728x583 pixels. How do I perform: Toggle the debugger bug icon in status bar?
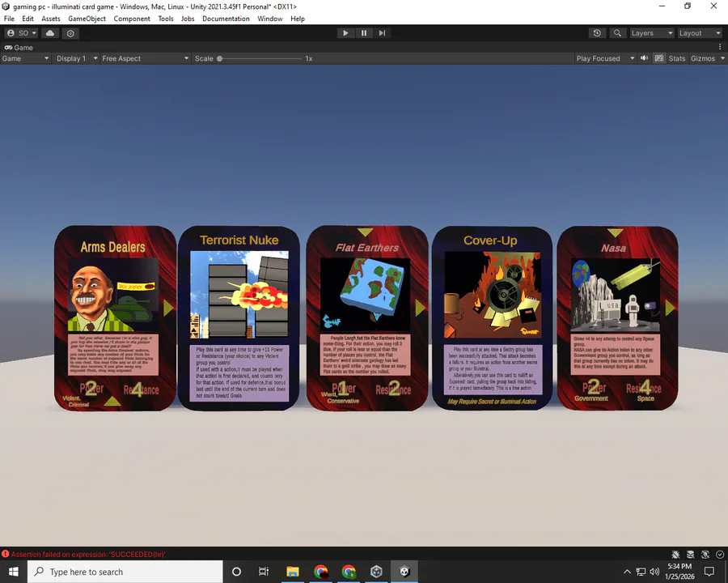(x=675, y=554)
